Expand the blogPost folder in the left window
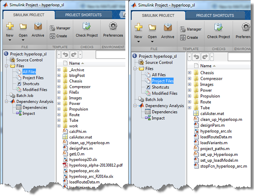 coord(59,76)
